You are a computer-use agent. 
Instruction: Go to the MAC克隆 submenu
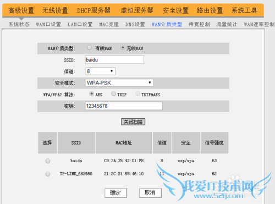pyautogui.click(x=109, y=24)
